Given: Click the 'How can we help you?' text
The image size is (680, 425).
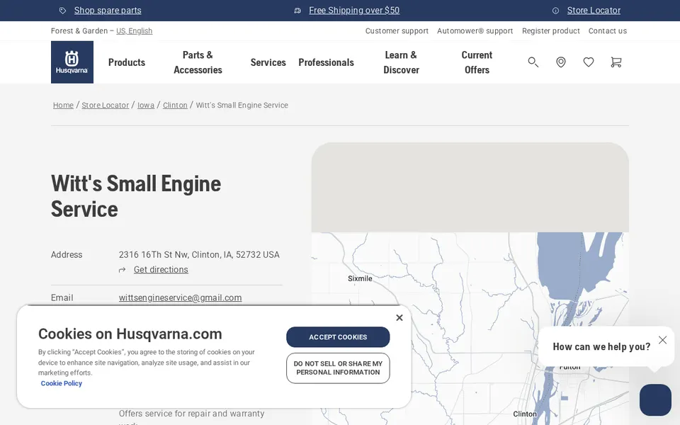Looking at the screenshot, I should click(x=601, y=346).
